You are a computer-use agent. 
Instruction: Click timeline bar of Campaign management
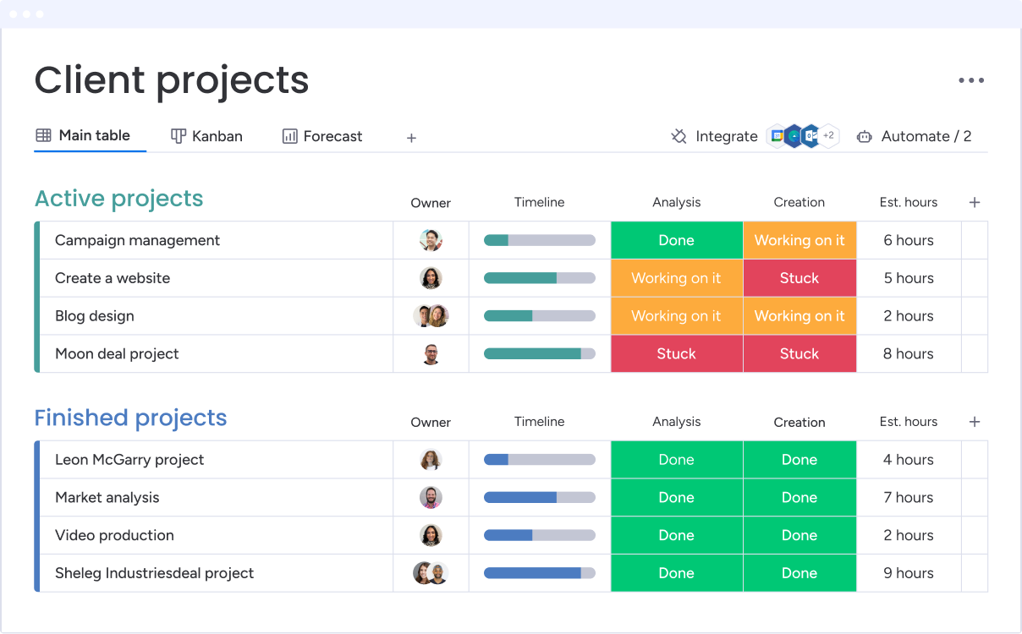[x=540, y=240]
